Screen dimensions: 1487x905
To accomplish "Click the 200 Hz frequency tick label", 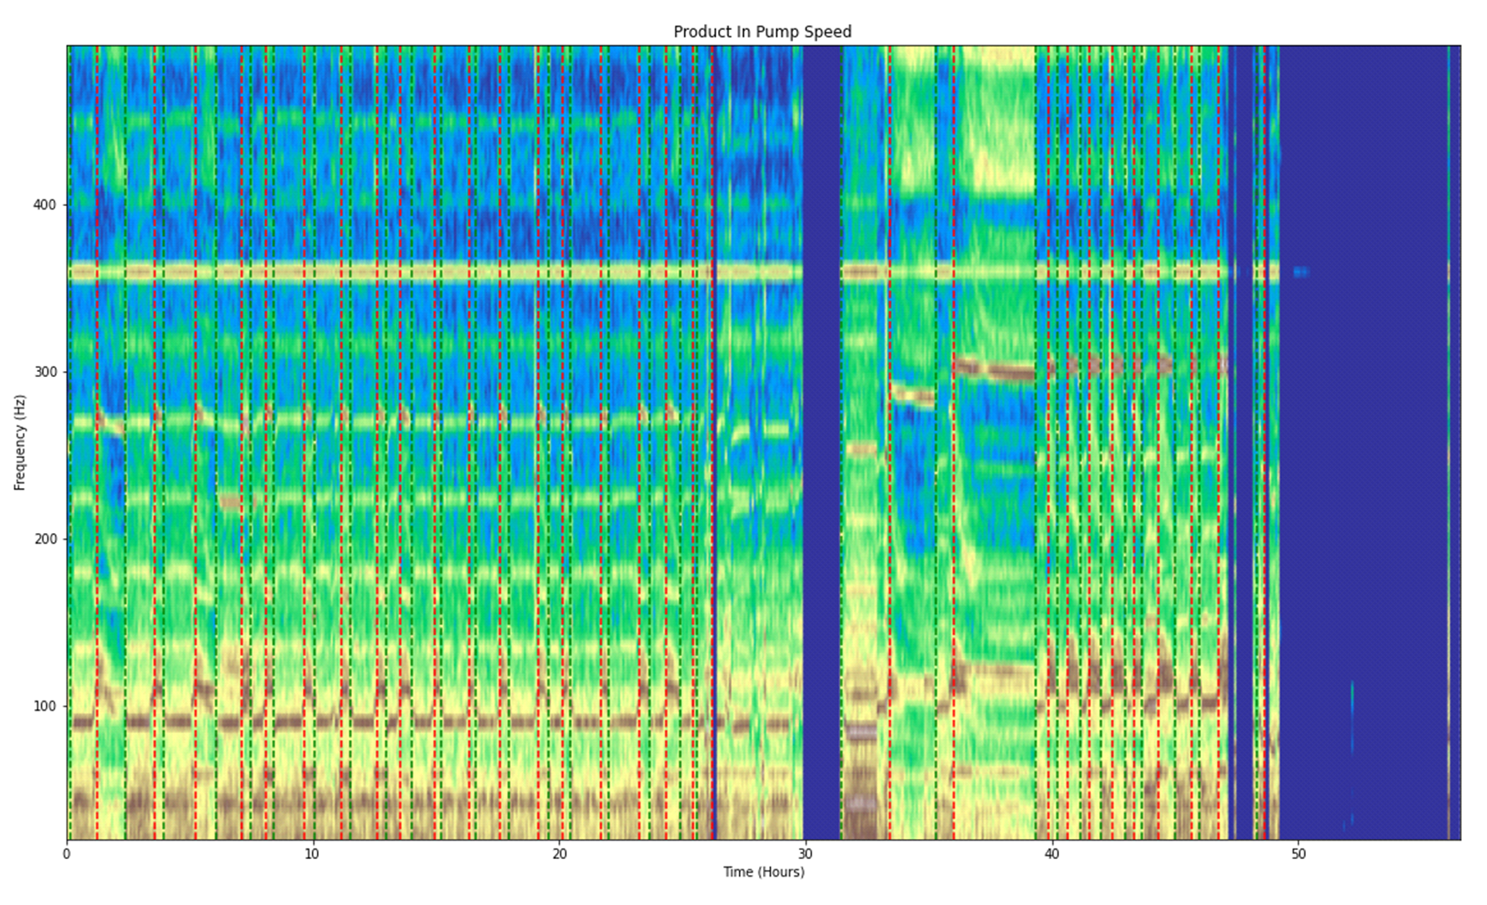I will coord(44,539).
